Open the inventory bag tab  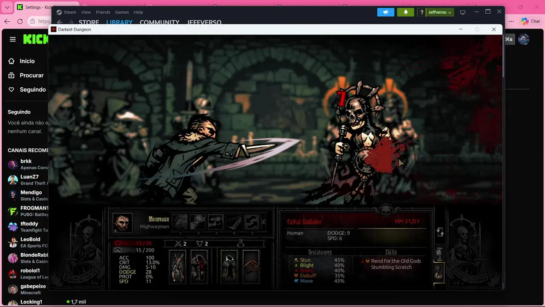pos(439,272)
